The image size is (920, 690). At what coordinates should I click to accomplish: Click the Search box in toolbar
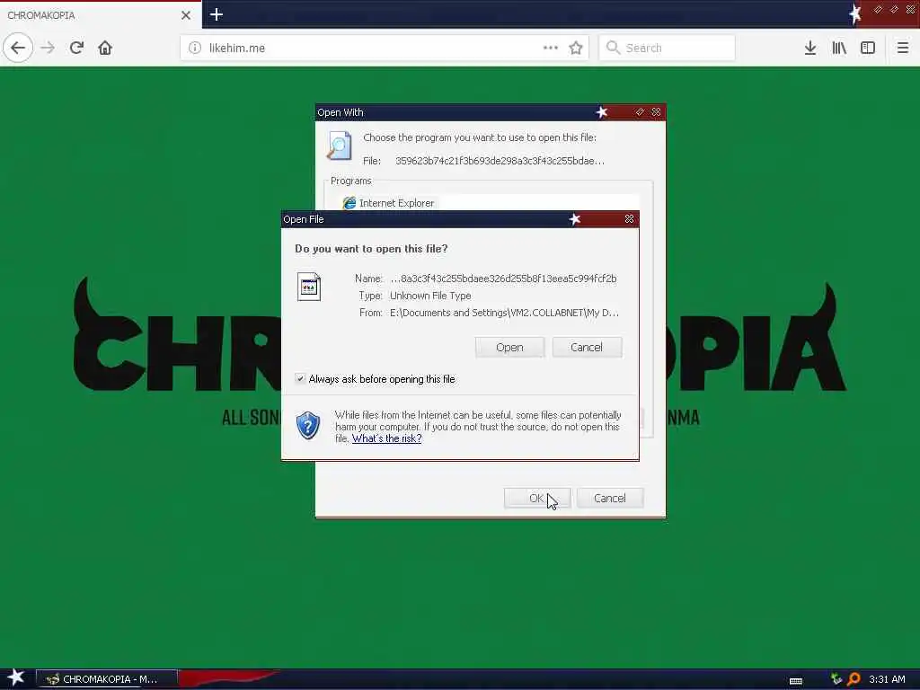668,48
